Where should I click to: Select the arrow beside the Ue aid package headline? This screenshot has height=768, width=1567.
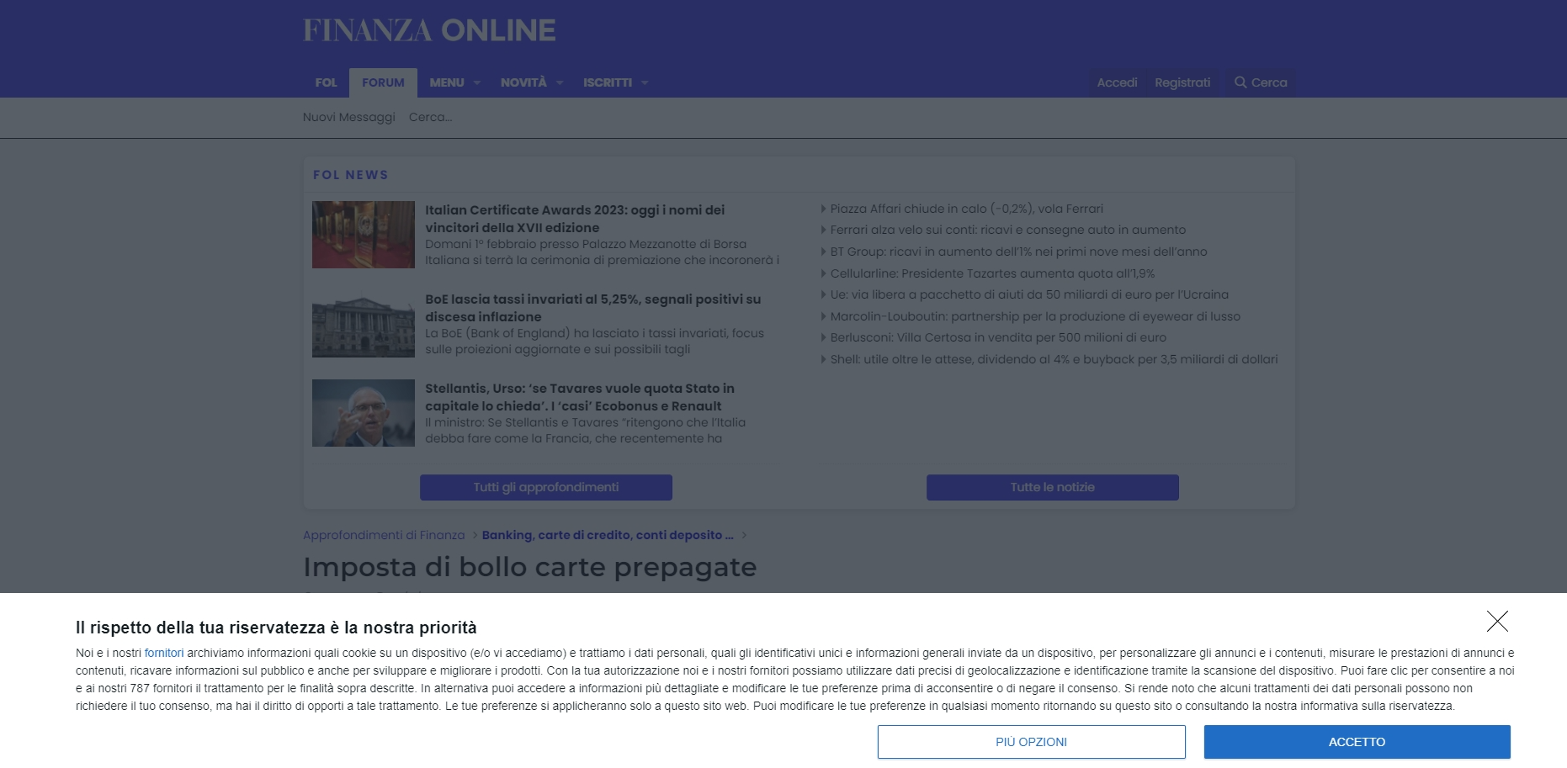(824, 294)
